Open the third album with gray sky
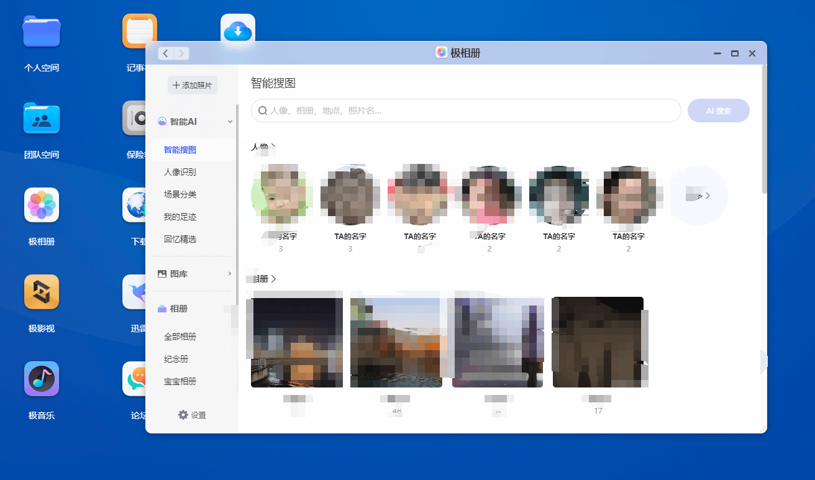The height and width of the screenshot is (480, 815). tap(498, 342)
